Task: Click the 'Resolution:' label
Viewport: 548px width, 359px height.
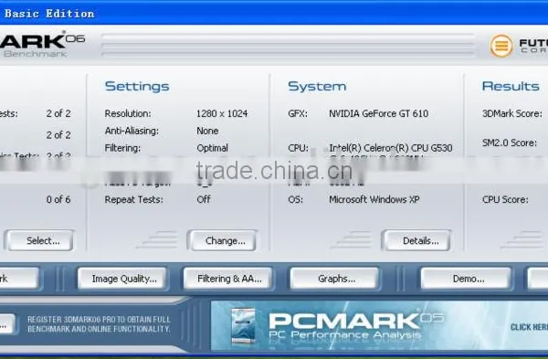Action: (128, 113)
